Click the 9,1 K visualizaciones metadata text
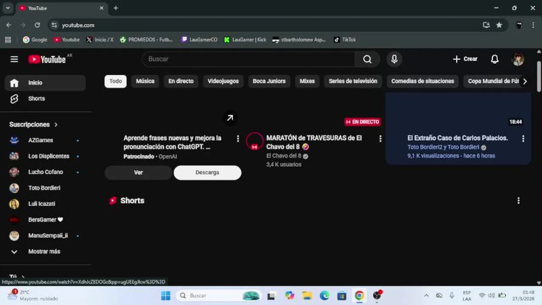The image size is (542, 305). click(433, 156)
